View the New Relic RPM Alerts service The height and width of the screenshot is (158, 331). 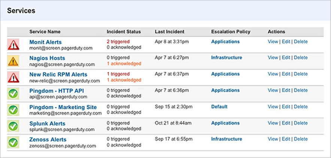(x=273, y=74)
